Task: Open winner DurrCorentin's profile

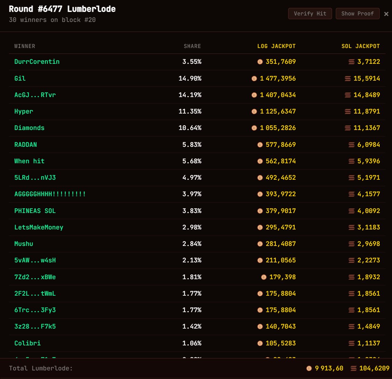Action: click(37, 61)
